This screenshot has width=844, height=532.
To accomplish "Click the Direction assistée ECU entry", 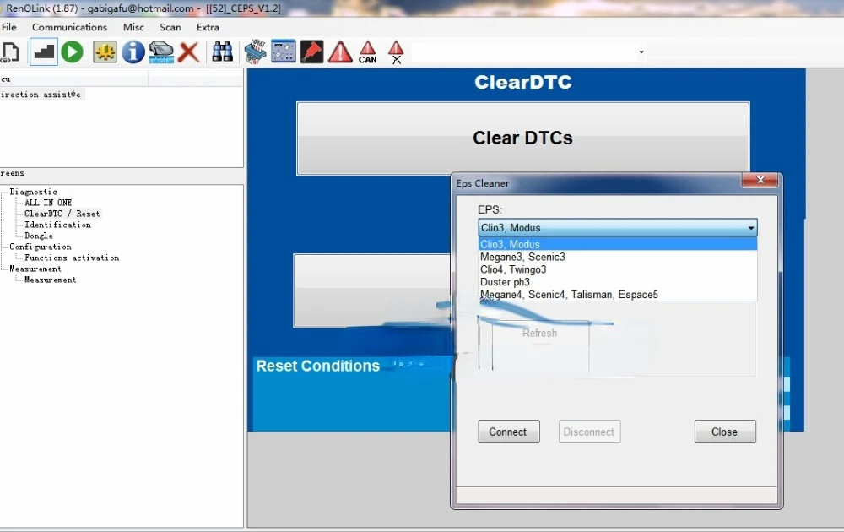I will 41,95.
